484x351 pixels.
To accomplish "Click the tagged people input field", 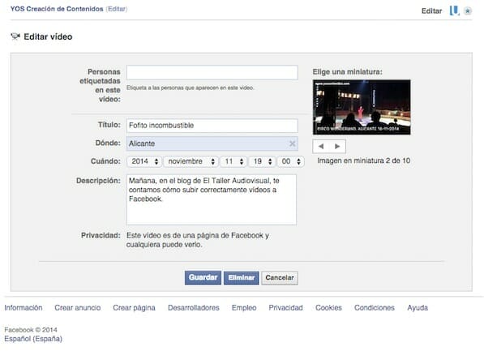I will tap(212, 72).
